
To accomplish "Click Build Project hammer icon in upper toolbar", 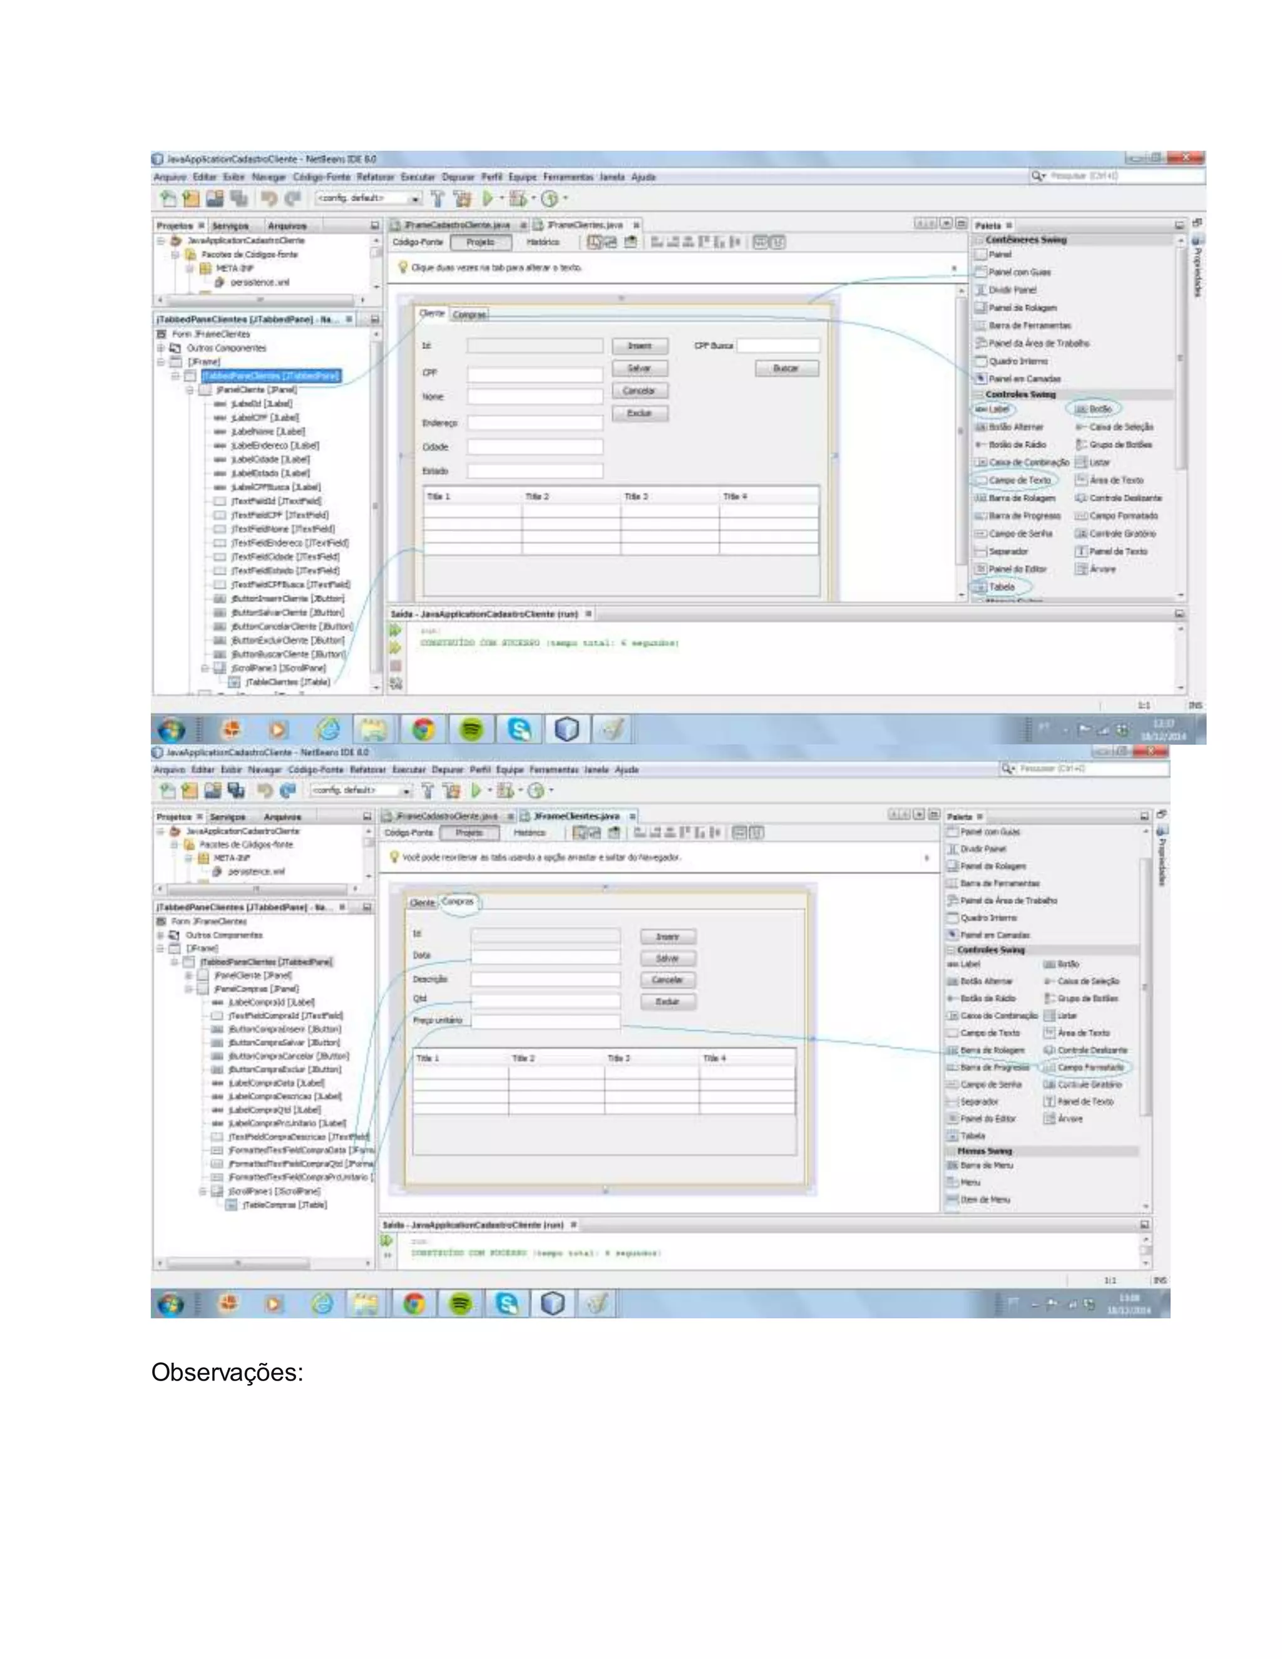I will click(x=438, y=198).
